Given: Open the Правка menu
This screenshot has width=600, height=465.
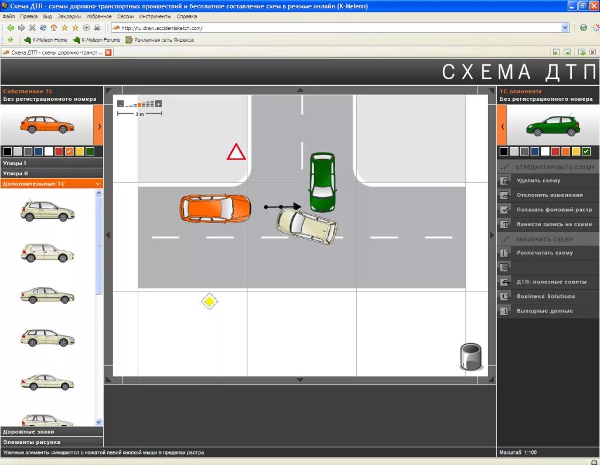Looking at the screenshot, I should point(29,16).
